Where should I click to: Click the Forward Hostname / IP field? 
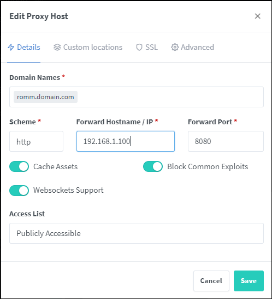(x=126, y=141)
